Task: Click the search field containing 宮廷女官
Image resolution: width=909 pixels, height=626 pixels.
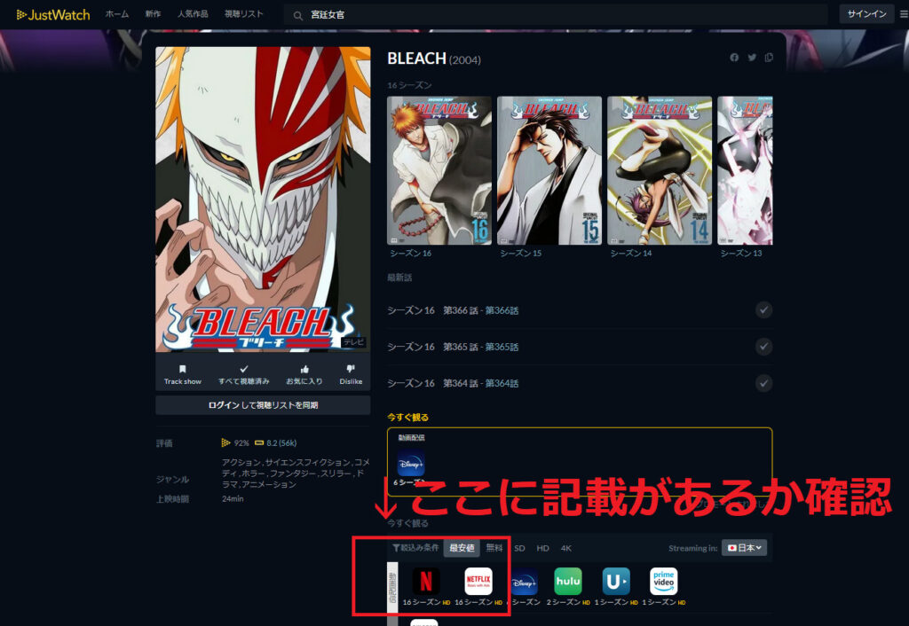Action: tap(556, 15)
